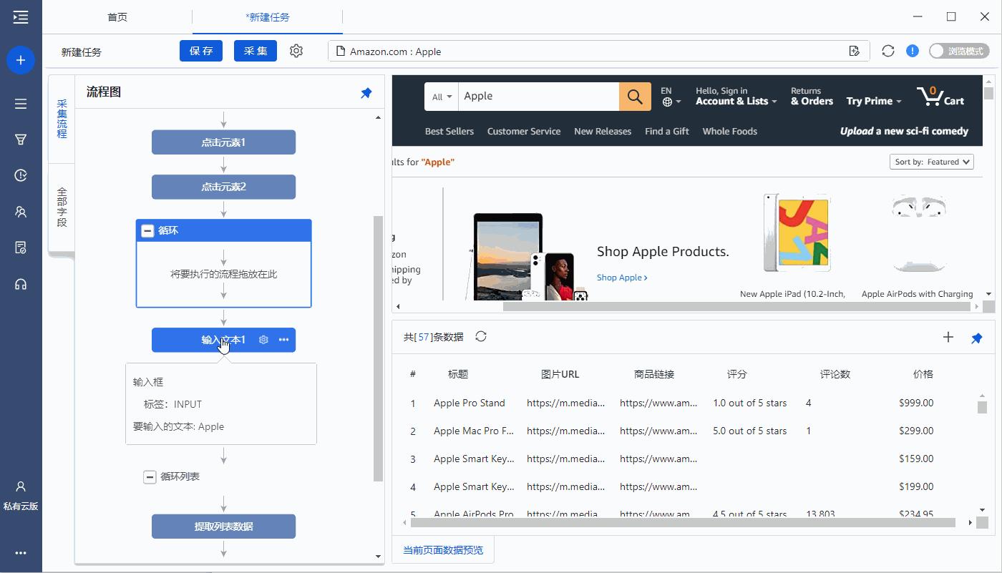Viewport: 1002px width, 573px height.
Task: Open Customer Service link on Amazon
Action: (x=524, y=132)
